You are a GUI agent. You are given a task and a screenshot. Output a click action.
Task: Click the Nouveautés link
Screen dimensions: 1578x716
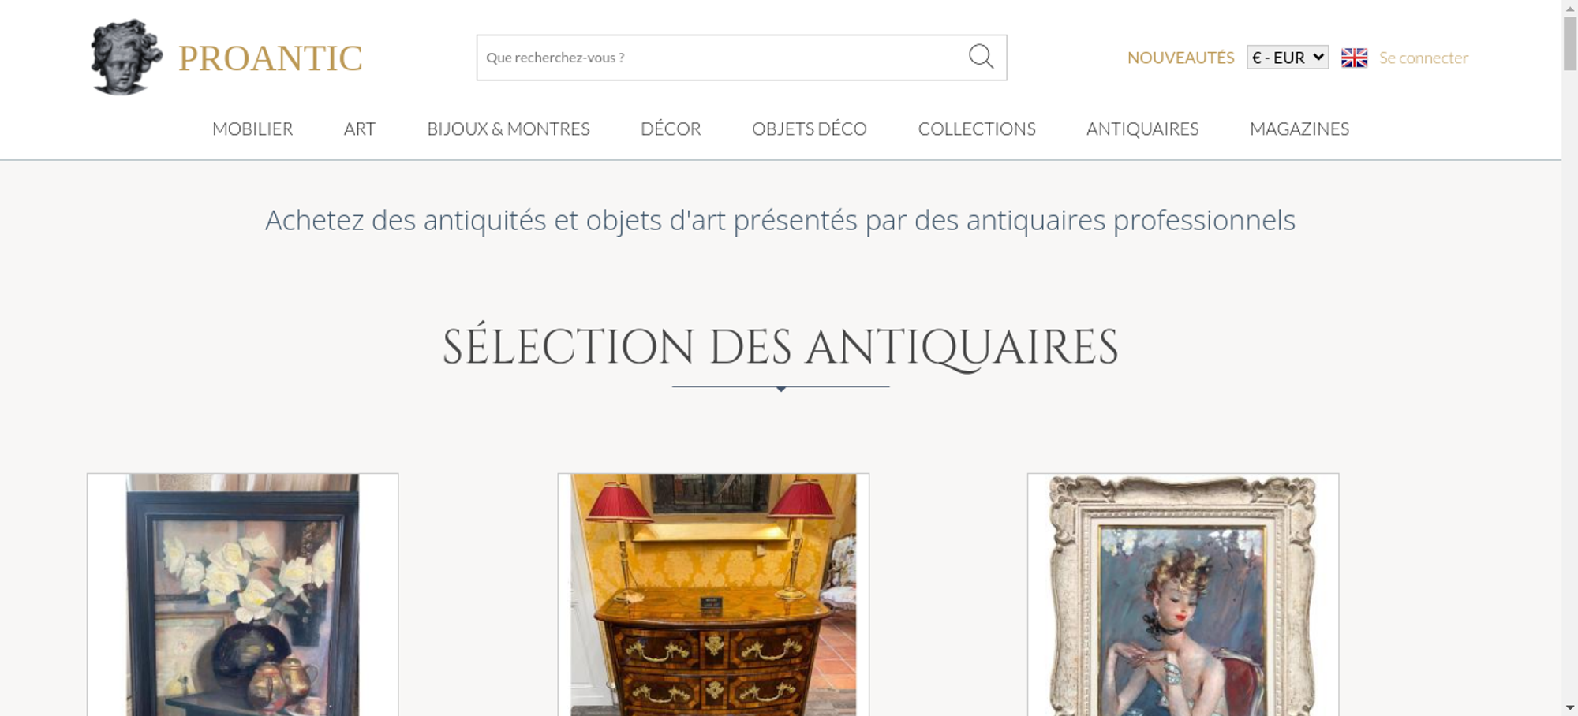click(1180, 58)
